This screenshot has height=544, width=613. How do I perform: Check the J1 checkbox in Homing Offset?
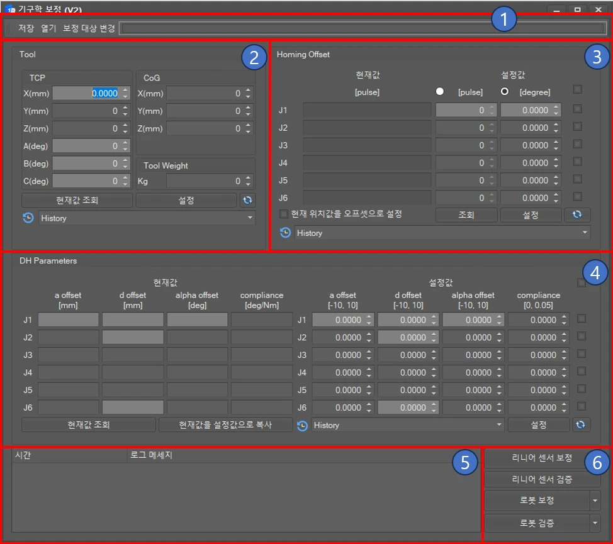(577, 109)
